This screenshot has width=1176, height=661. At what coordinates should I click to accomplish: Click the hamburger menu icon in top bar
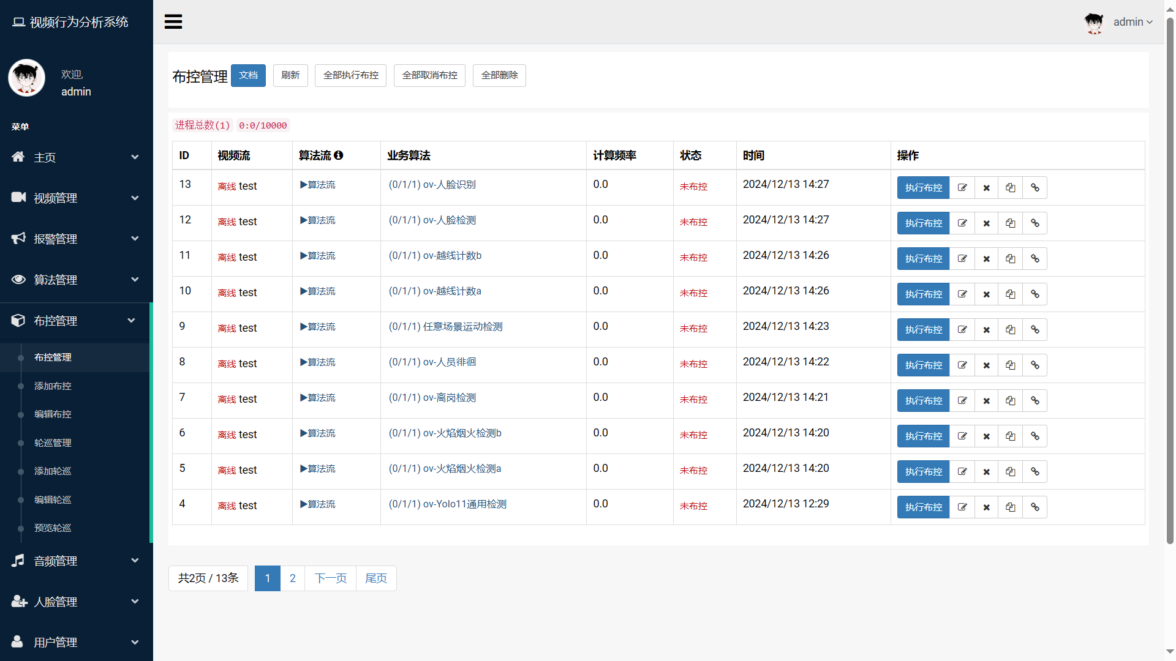pos(173,22)
